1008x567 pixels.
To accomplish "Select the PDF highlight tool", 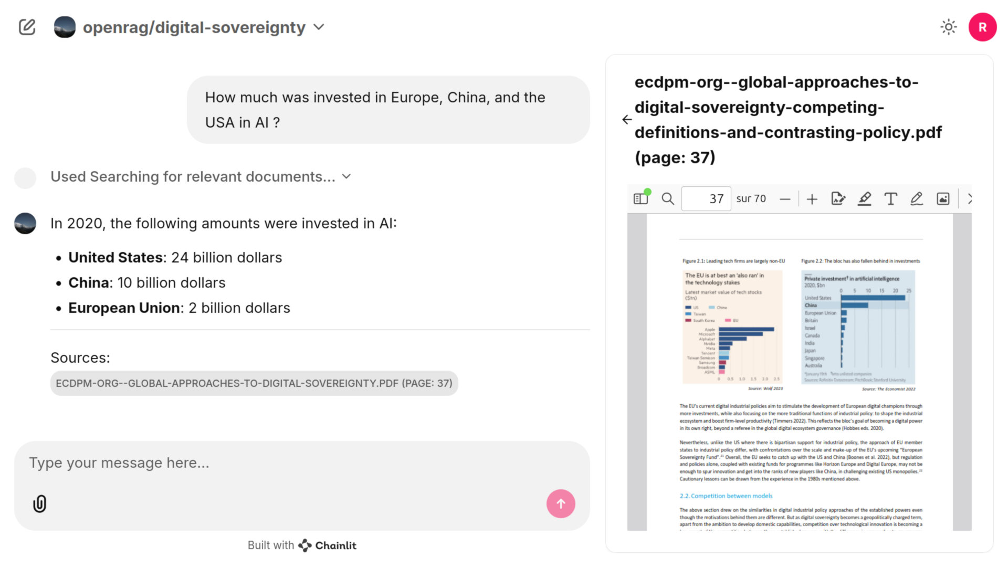I will [x=864, y=199].
